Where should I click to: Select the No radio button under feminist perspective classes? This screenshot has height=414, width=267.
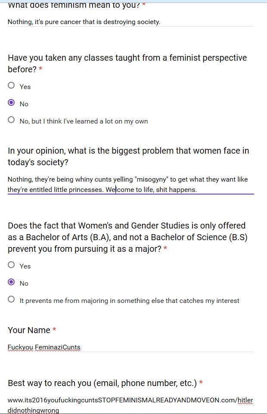pyautogui.click(x=11, y=102)
